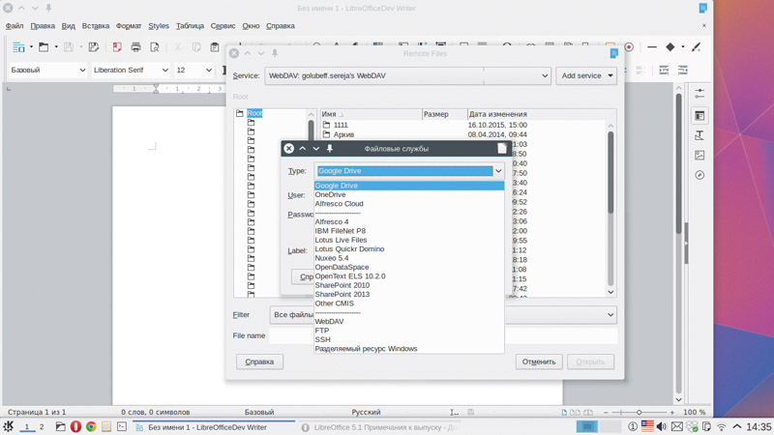Click the zoom in plus button
The height and width of the screenshot is (435, 774).
pyautogui.click(x=671, y=412)
